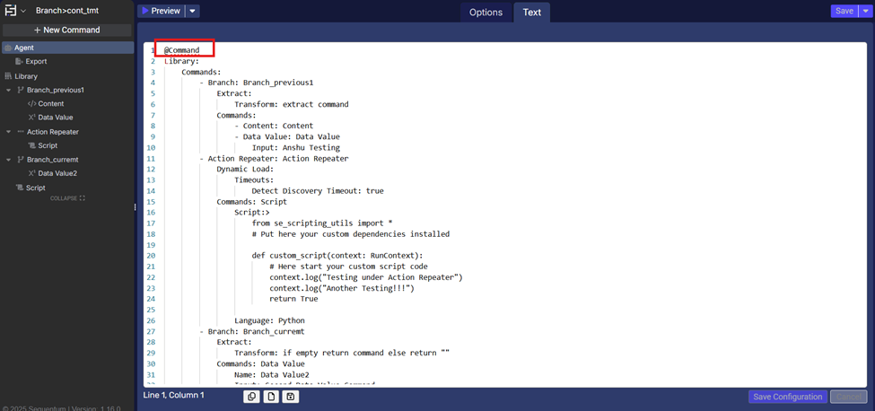This screenshot has height=411, width=875.
Task: Click 'Detect Discovery Timeout: true' line
Action: [318, 191]
